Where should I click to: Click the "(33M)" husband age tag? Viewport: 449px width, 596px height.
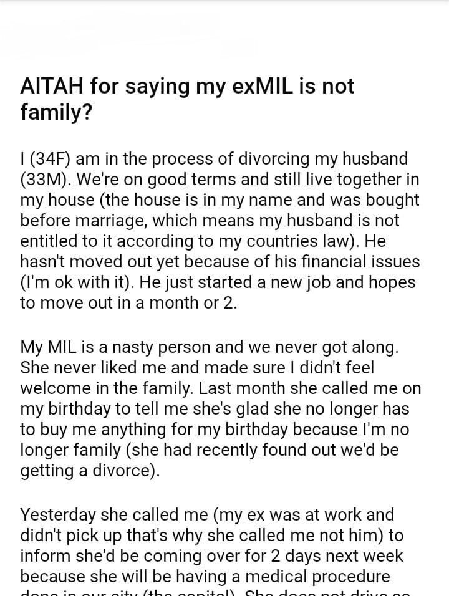pos(44,180)
